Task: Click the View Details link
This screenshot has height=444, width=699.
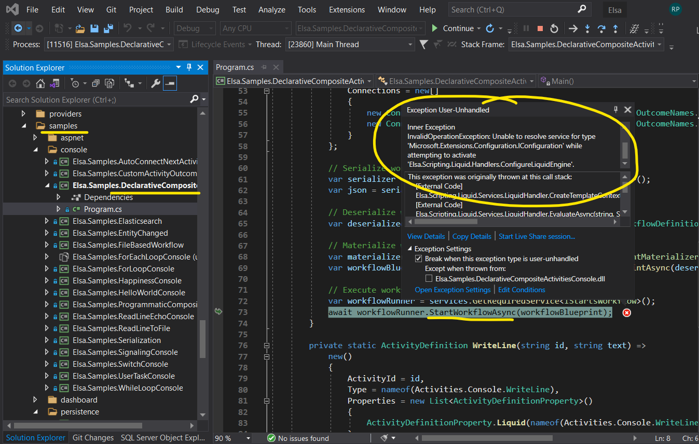Action: coord(426,236)
